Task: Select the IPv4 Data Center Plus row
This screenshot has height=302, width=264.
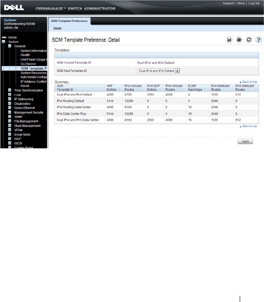Action: tap(157, 114)
